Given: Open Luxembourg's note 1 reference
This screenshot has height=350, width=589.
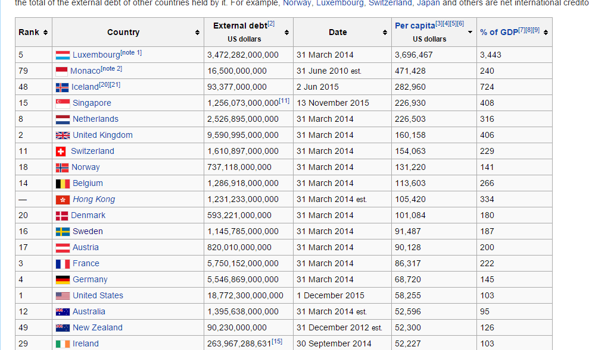Looking at the screenshot, I should 131,53.
